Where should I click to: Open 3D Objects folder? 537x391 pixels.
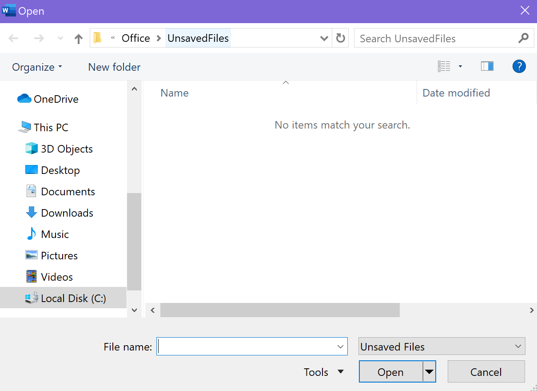coord(59,149)
